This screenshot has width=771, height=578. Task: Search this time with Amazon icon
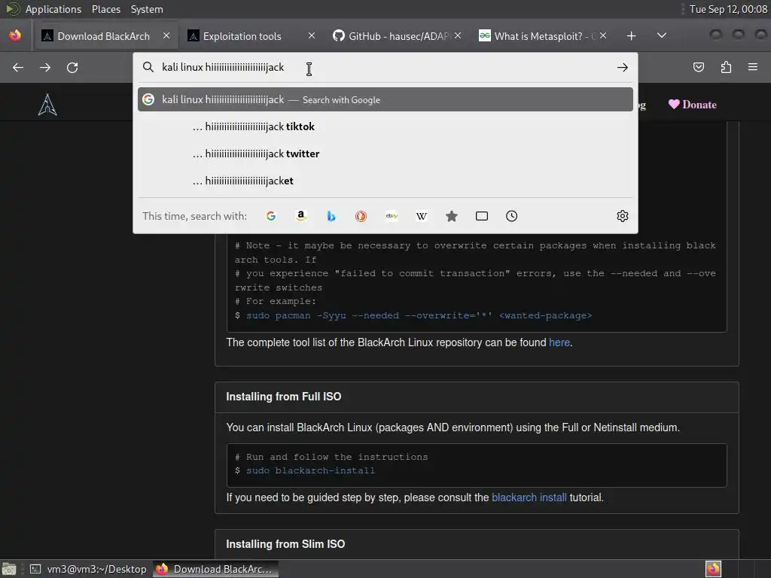pos(301,216)
